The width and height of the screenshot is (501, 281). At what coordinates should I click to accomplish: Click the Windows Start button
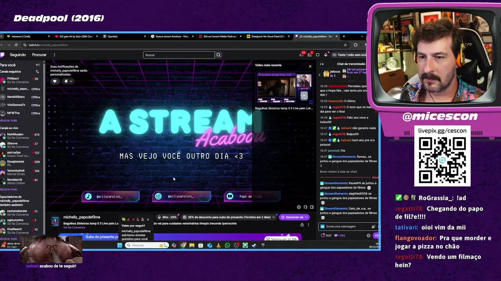[120, 245]
